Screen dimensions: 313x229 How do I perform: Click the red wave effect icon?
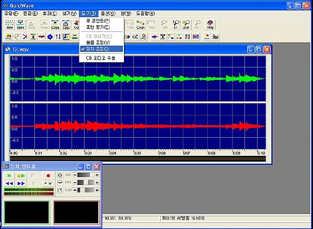(x=42, y=37)
